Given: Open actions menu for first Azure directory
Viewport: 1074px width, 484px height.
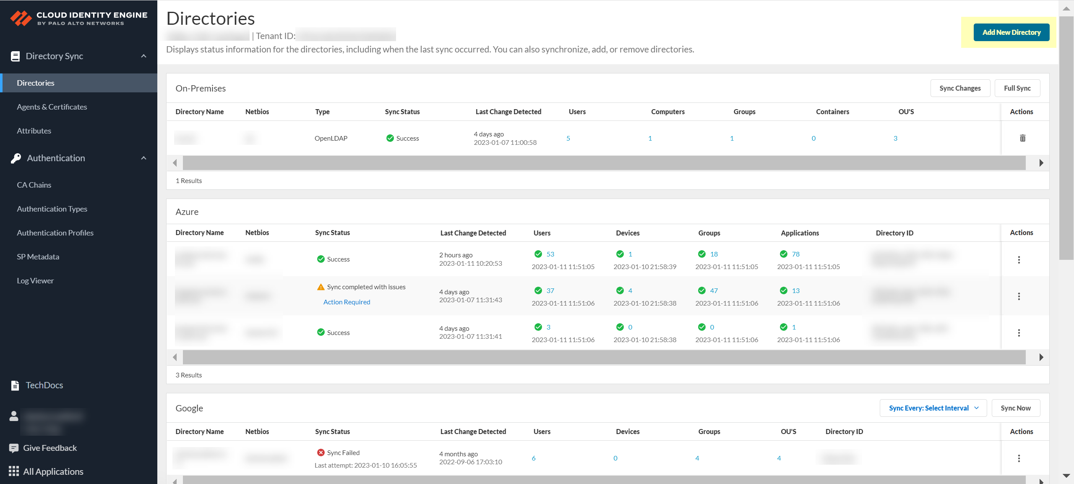Looking at the screenshot, I should 1019,260.
